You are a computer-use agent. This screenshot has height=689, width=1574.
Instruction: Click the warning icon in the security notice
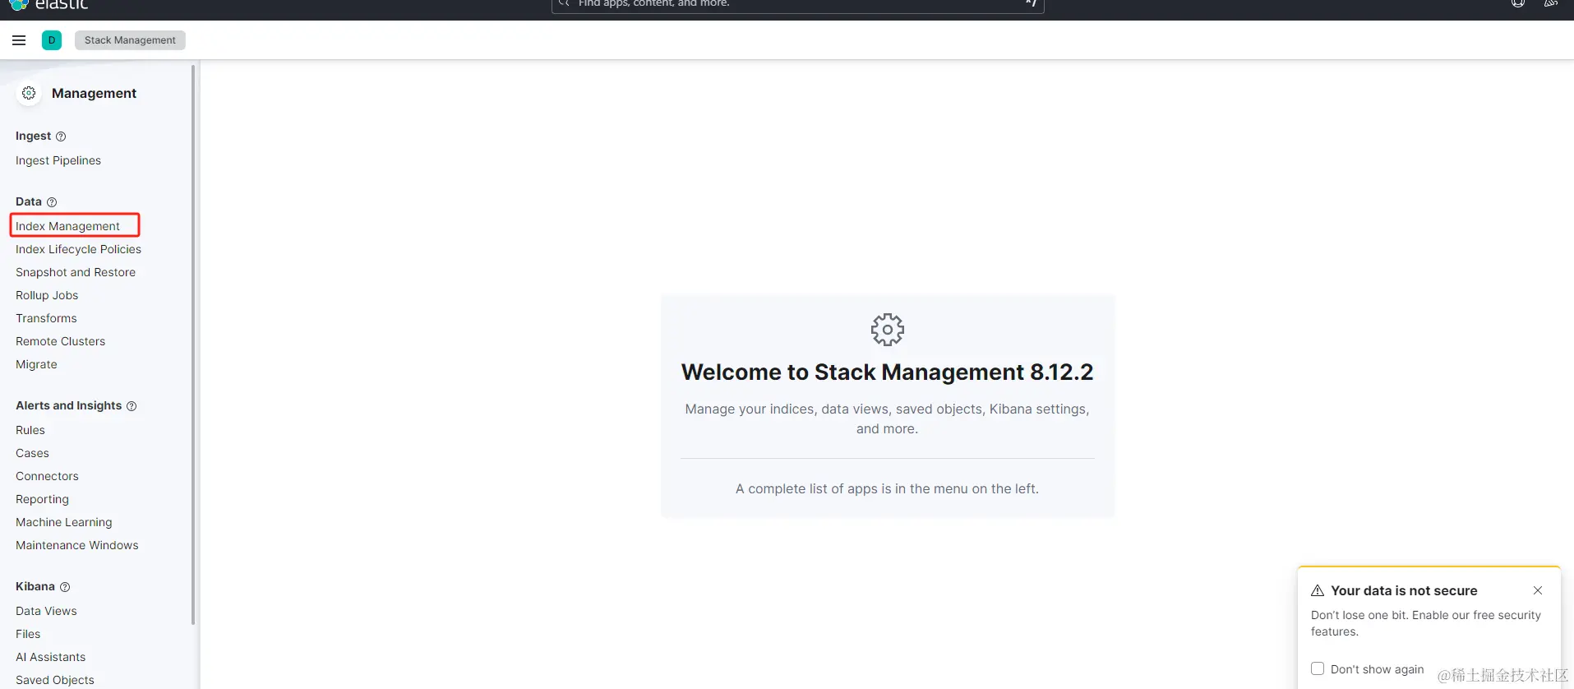(x=1318, y=590)
